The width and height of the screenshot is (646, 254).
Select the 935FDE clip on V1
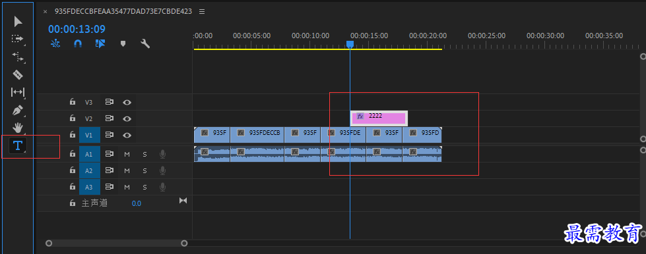pyautogui.click(x=343, y=134)
